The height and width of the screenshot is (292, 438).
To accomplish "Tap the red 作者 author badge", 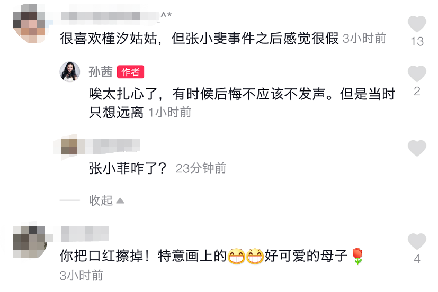I will coord(130,72).
